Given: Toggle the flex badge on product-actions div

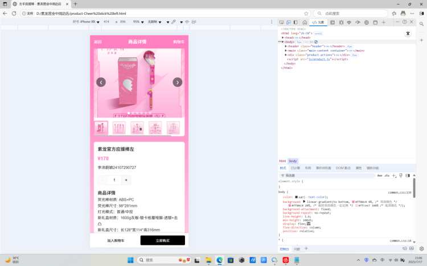Looking at the screenshot, I should click(354, 55).
